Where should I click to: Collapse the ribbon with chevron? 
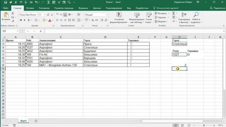(224, 26)
